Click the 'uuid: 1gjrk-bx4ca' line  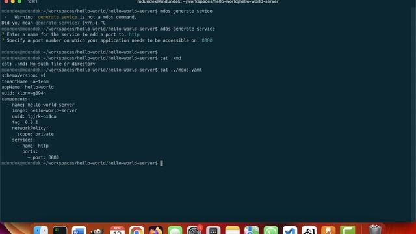(x=34, y=116)
